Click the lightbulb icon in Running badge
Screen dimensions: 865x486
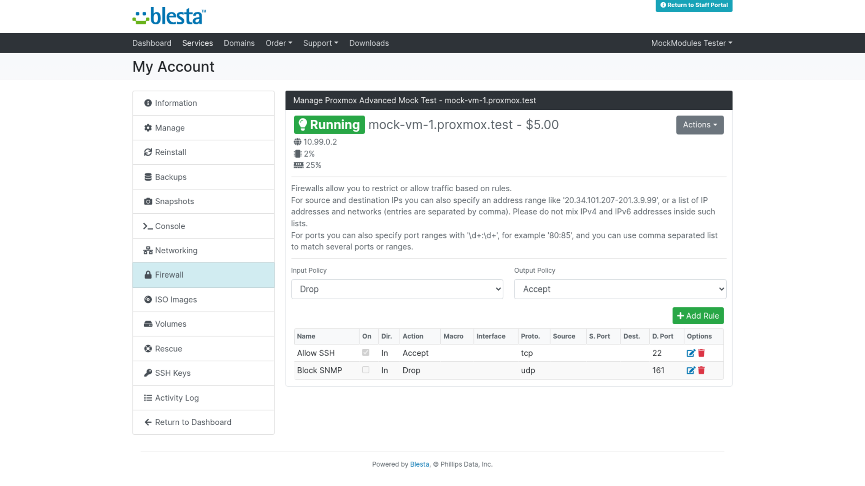[x=303, y=125]
